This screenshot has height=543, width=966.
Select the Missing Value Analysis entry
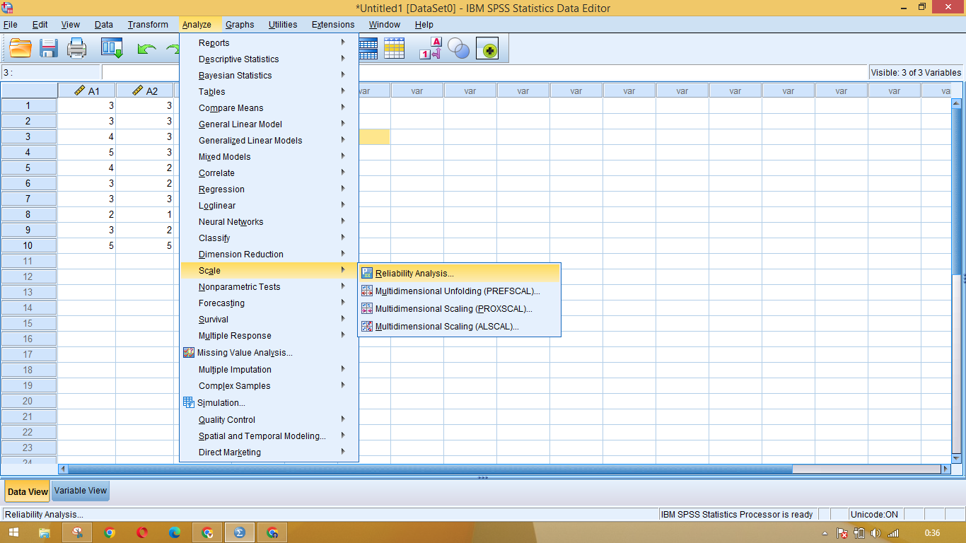coord(269,352)
